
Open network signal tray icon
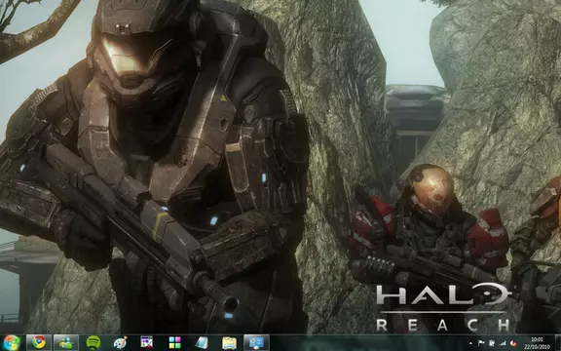click(503, 343)
